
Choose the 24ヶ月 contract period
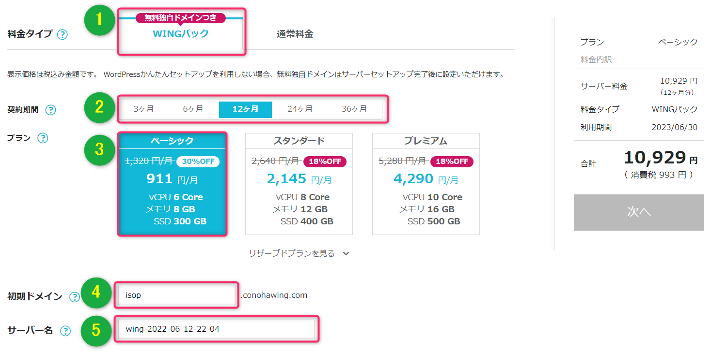click(x=300, y=109)
